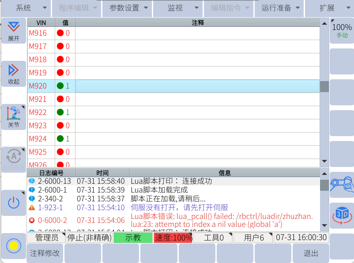Select the Lua脚本错误 log entry
The image size is (354, 263).
pyautogui.click(x=222, y=220)
